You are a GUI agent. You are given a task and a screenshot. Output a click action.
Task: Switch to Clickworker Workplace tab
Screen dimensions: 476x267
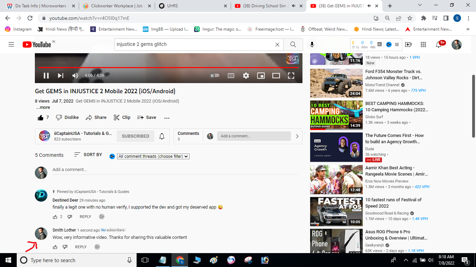[117, 6]
